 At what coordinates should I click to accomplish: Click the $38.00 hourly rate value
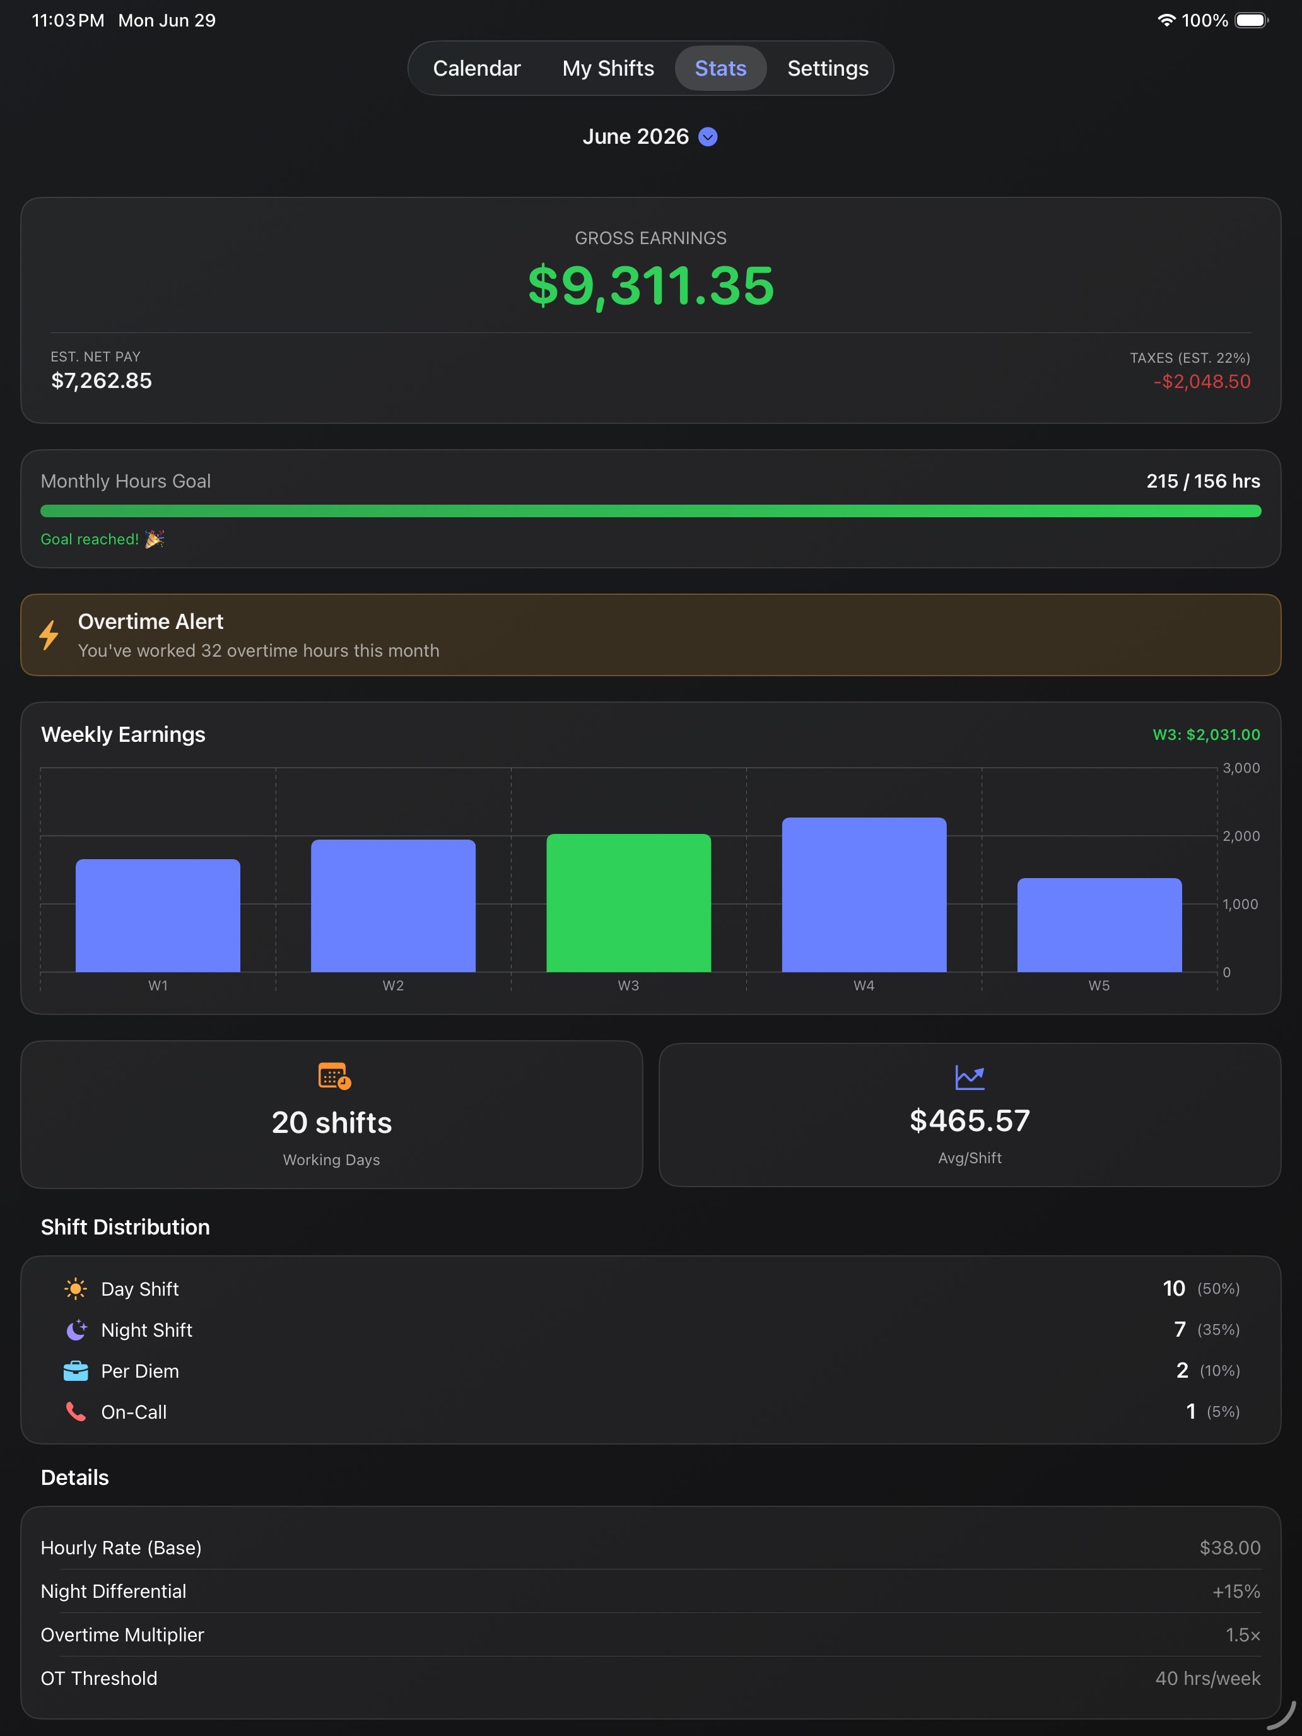click(x=1230, y=1547)
